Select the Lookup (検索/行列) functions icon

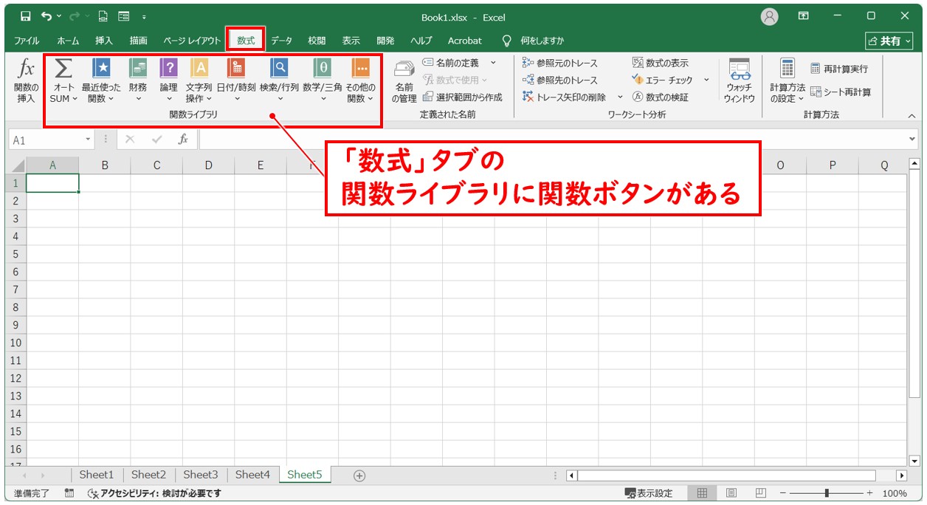point(278,69)
